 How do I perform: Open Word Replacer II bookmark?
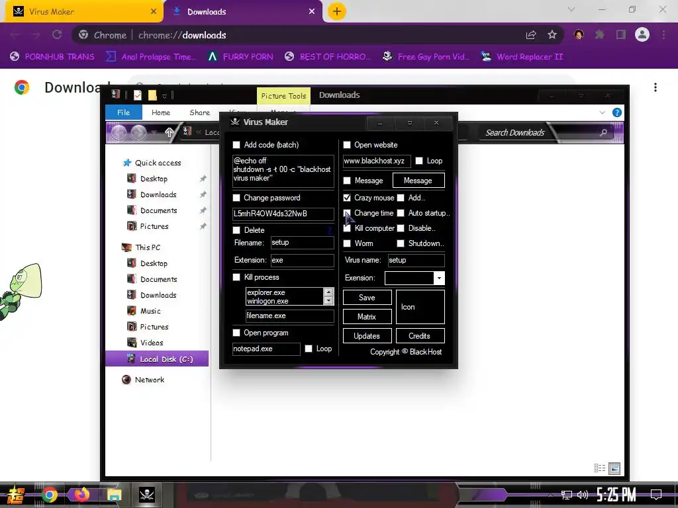click(x=522, y=57)
